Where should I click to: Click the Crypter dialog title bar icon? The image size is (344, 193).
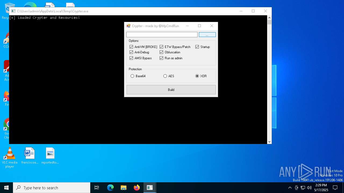tap(128, 26)
